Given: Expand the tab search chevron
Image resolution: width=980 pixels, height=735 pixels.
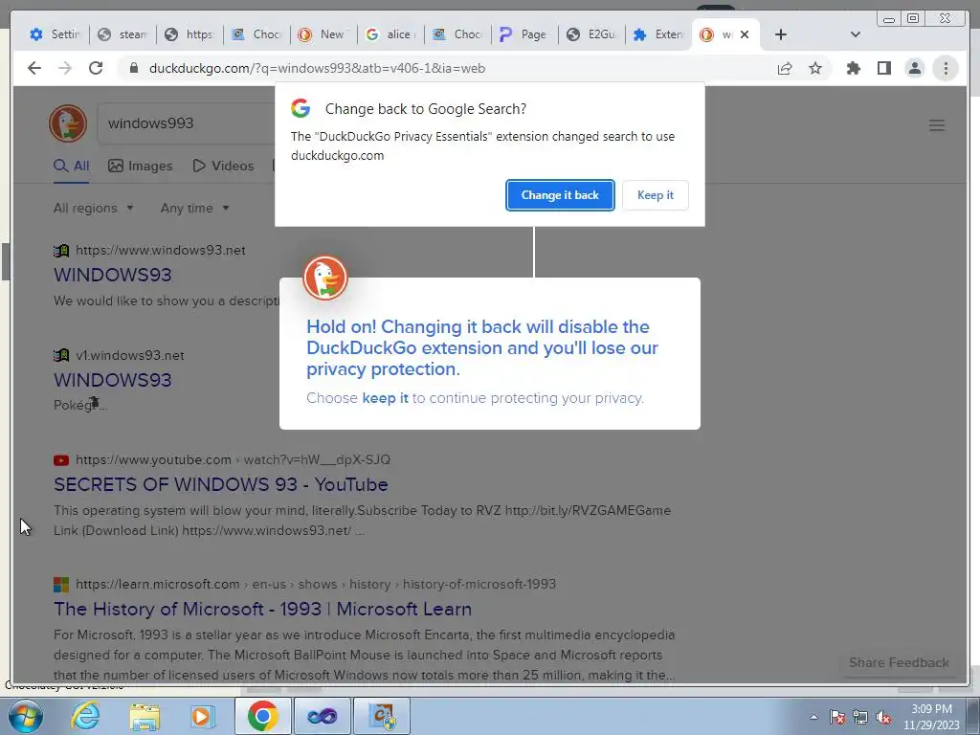Looking at the screenshot, I should click(856, 34).
